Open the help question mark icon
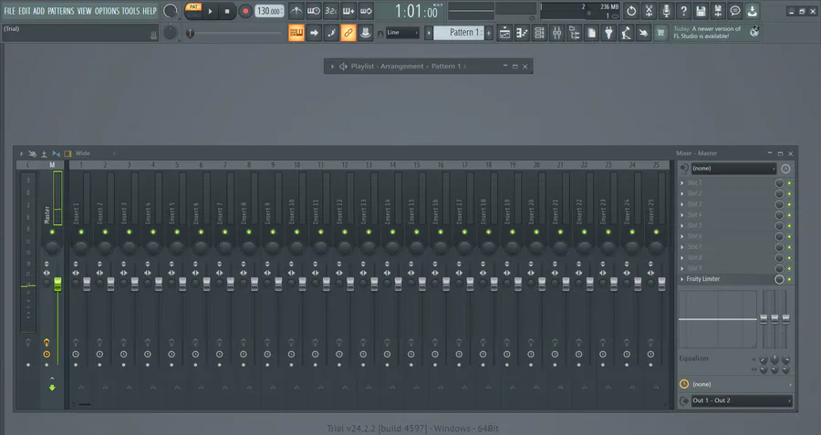 [x=683, y=10]
